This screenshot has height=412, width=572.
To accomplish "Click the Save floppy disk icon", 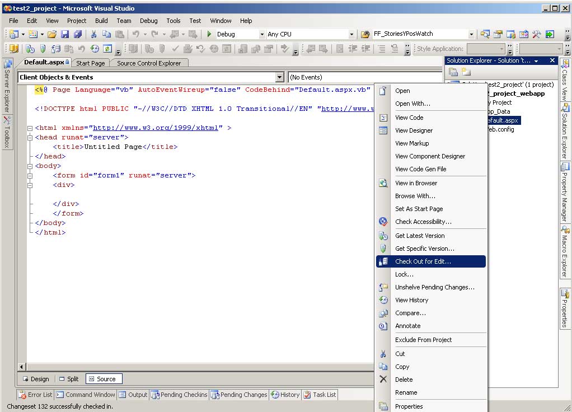I will [65, 34].
